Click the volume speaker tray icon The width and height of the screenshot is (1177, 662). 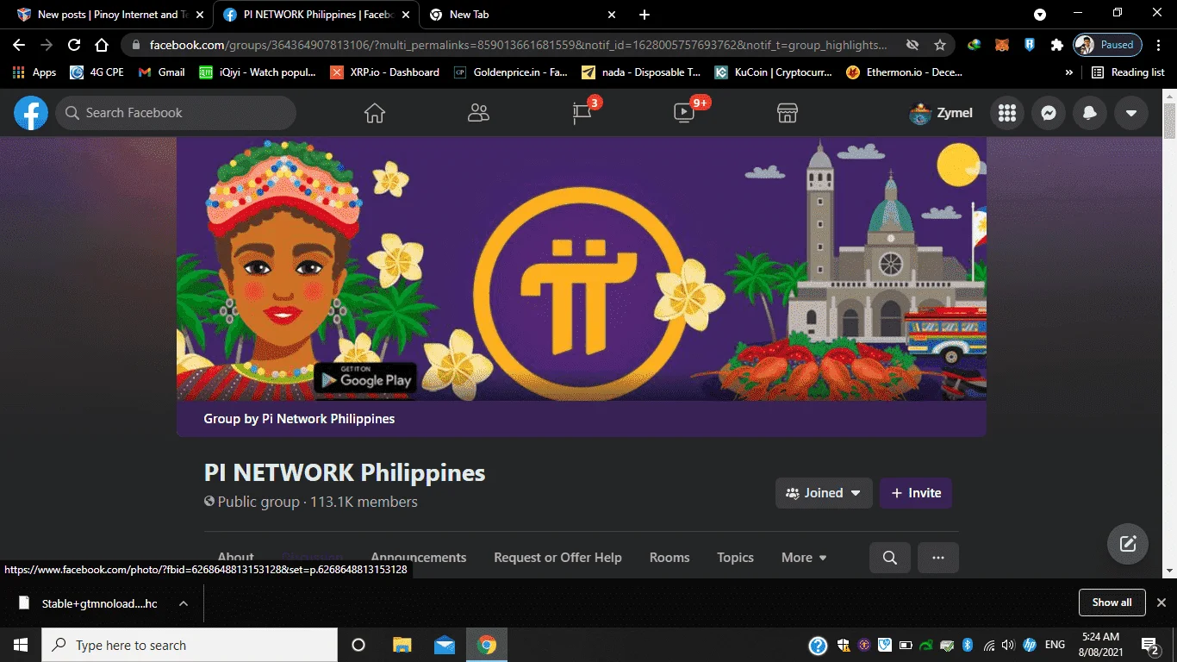(1008, 645)
